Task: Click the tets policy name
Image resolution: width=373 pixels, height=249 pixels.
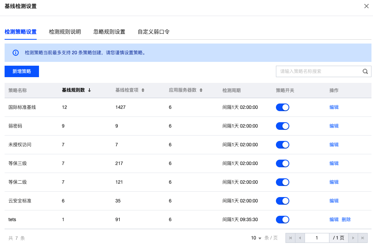Action: 12,220
